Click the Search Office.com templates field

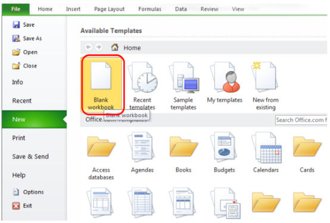click(x=301, y=120)
